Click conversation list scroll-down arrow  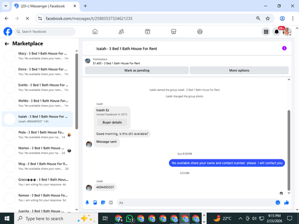pos(77,210)
